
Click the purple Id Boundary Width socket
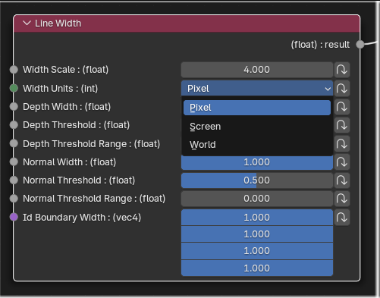[x=14, y=217]
